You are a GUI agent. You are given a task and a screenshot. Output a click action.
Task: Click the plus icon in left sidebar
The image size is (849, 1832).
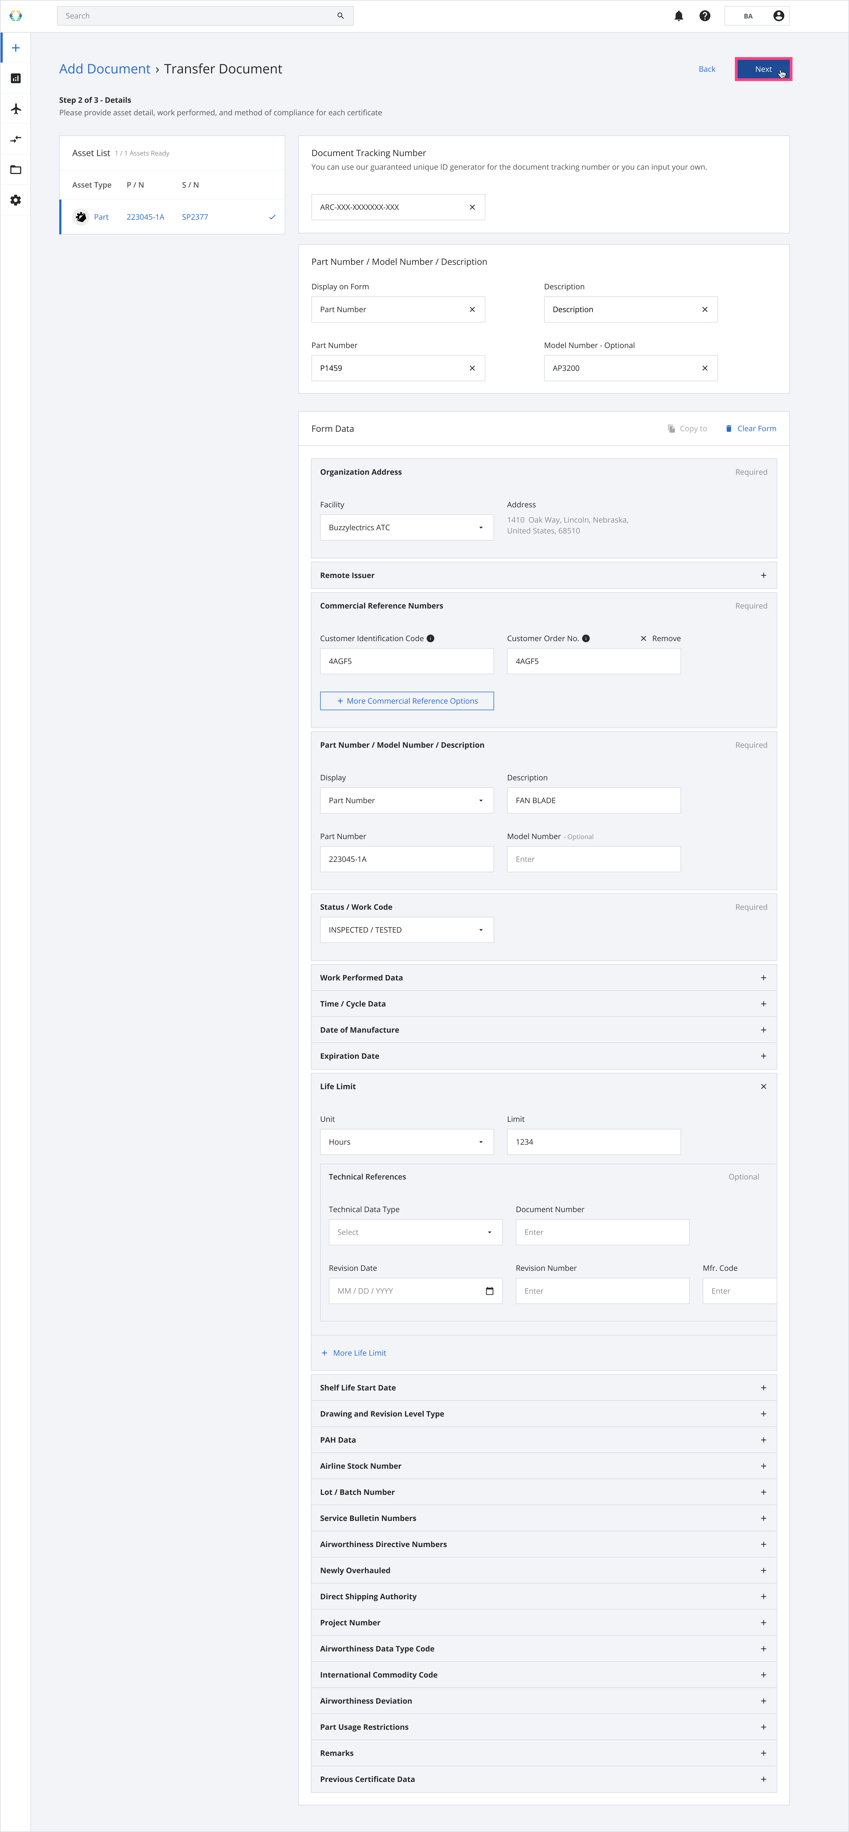click(16, 48)
